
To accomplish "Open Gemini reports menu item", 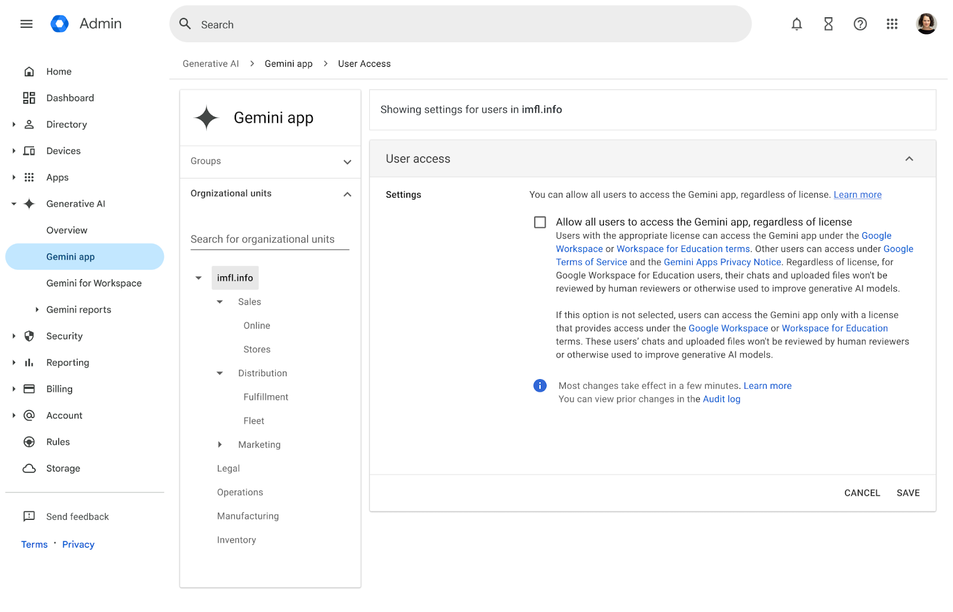I will coord(79,310).
